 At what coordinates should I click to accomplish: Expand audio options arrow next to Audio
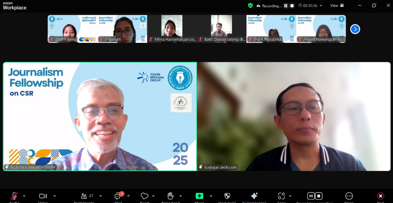(x=24, y=196)
